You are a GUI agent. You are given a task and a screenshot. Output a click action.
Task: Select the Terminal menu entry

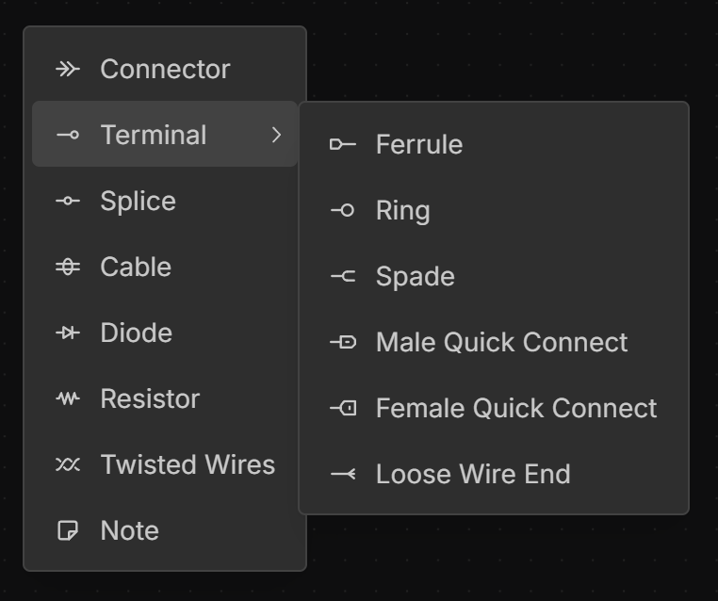pyautogui.click(x=154, y=135)
